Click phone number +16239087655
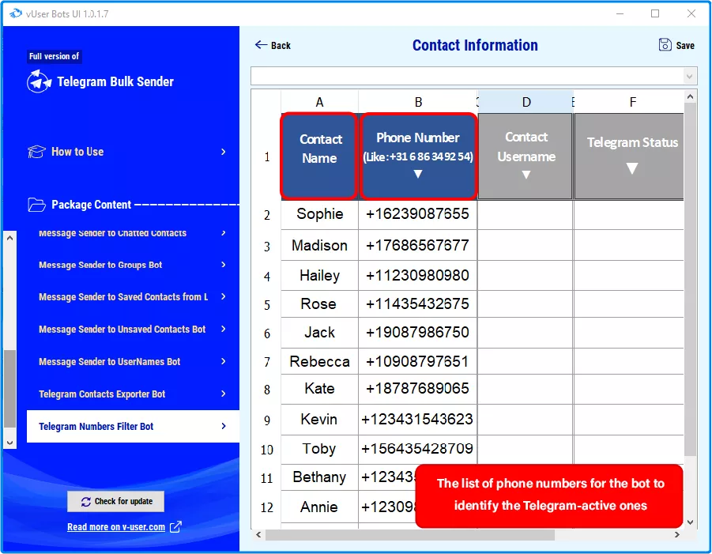 pyautogui.click(x=417, y=214)
